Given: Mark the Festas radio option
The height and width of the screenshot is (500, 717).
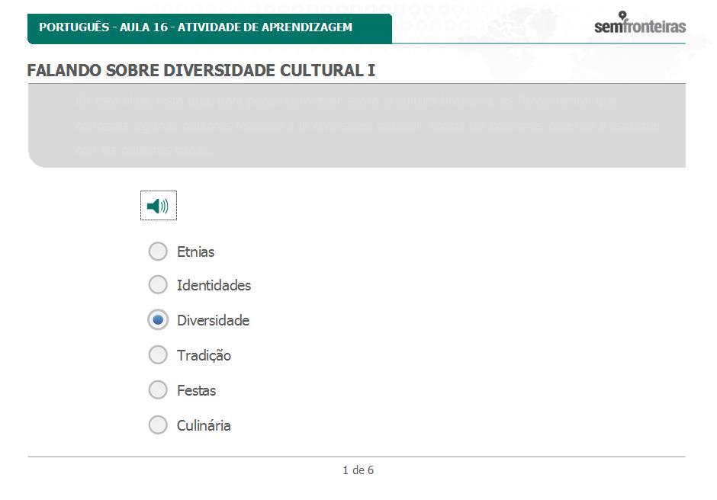Looking at the screenshot, I should pyautogui.click(x=158, y=389).
